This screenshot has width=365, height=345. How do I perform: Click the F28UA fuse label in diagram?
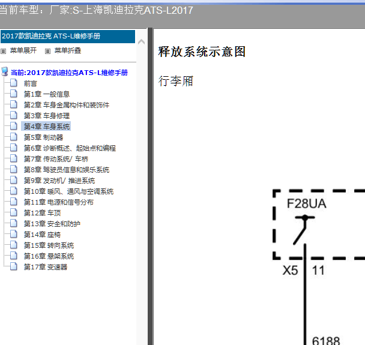(x=306, y=203)
